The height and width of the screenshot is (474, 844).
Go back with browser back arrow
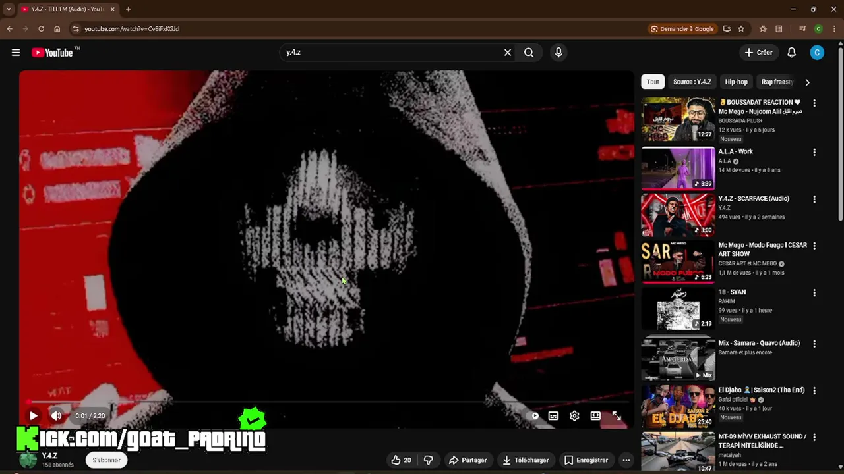pos(9,29)
